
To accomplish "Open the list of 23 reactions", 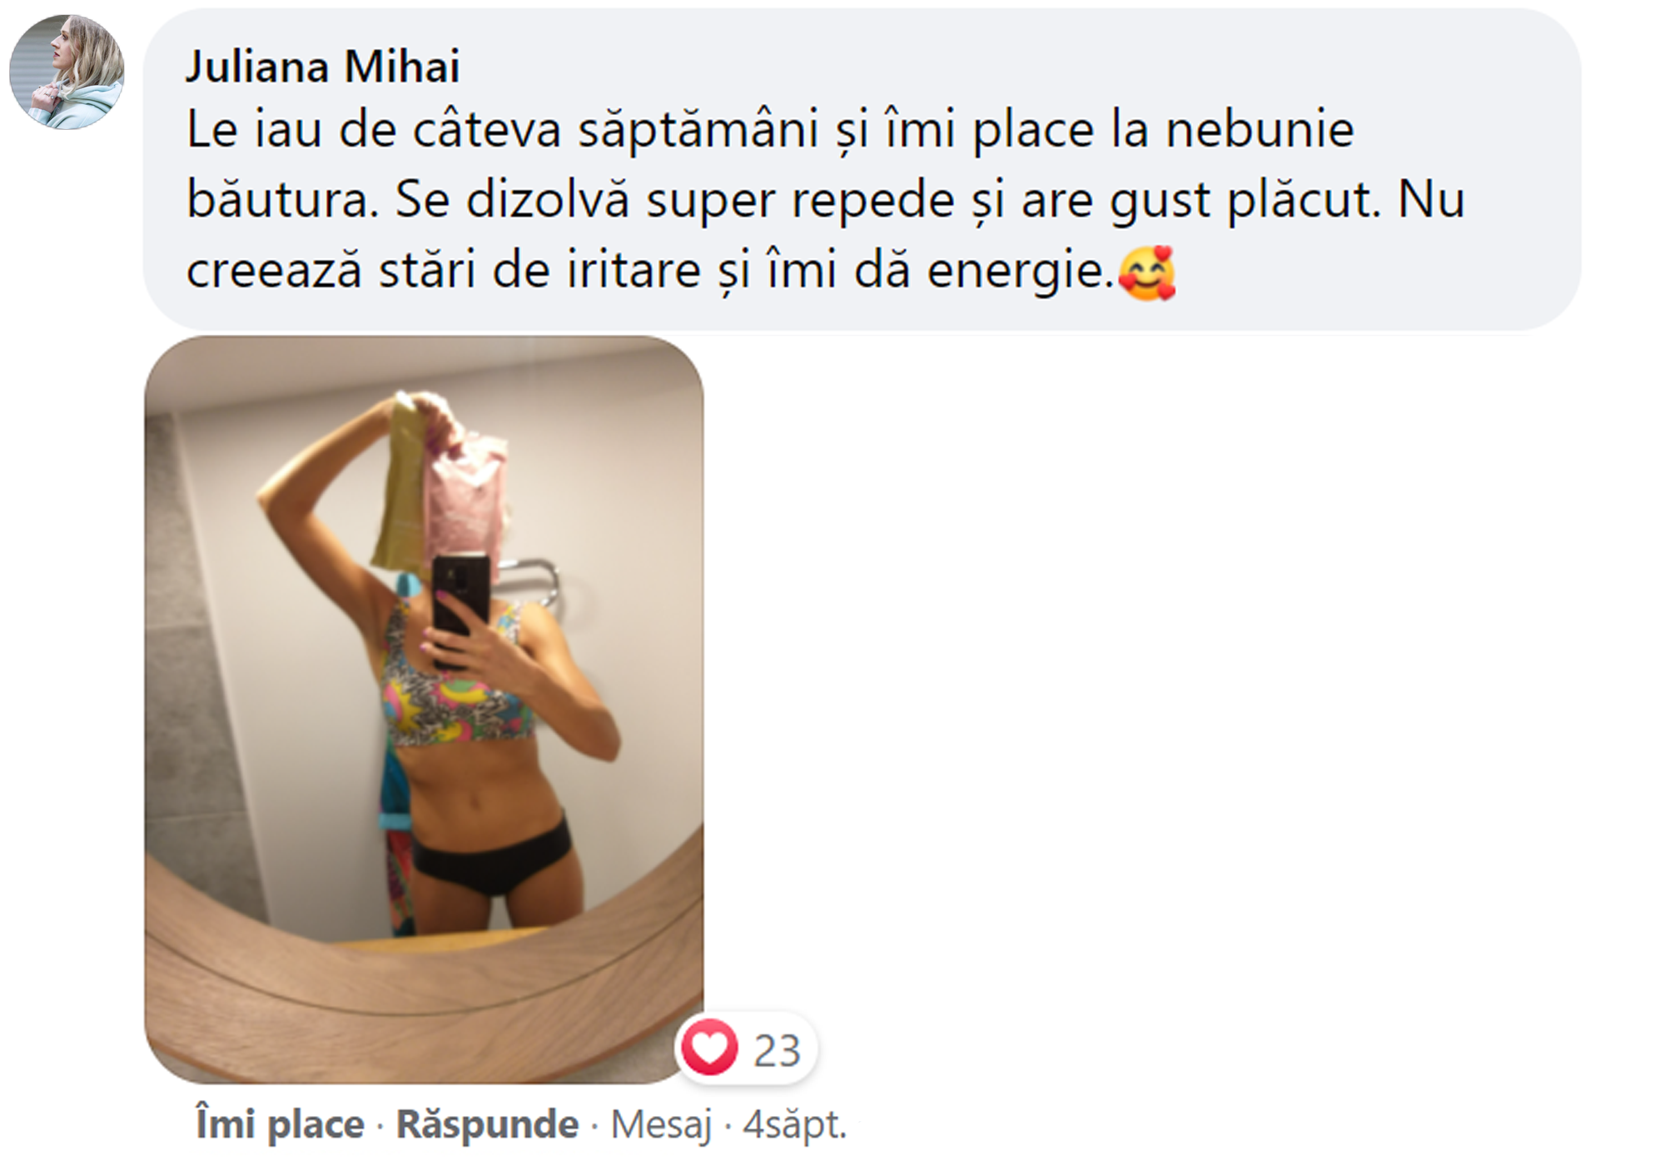I will (746, 1049).
